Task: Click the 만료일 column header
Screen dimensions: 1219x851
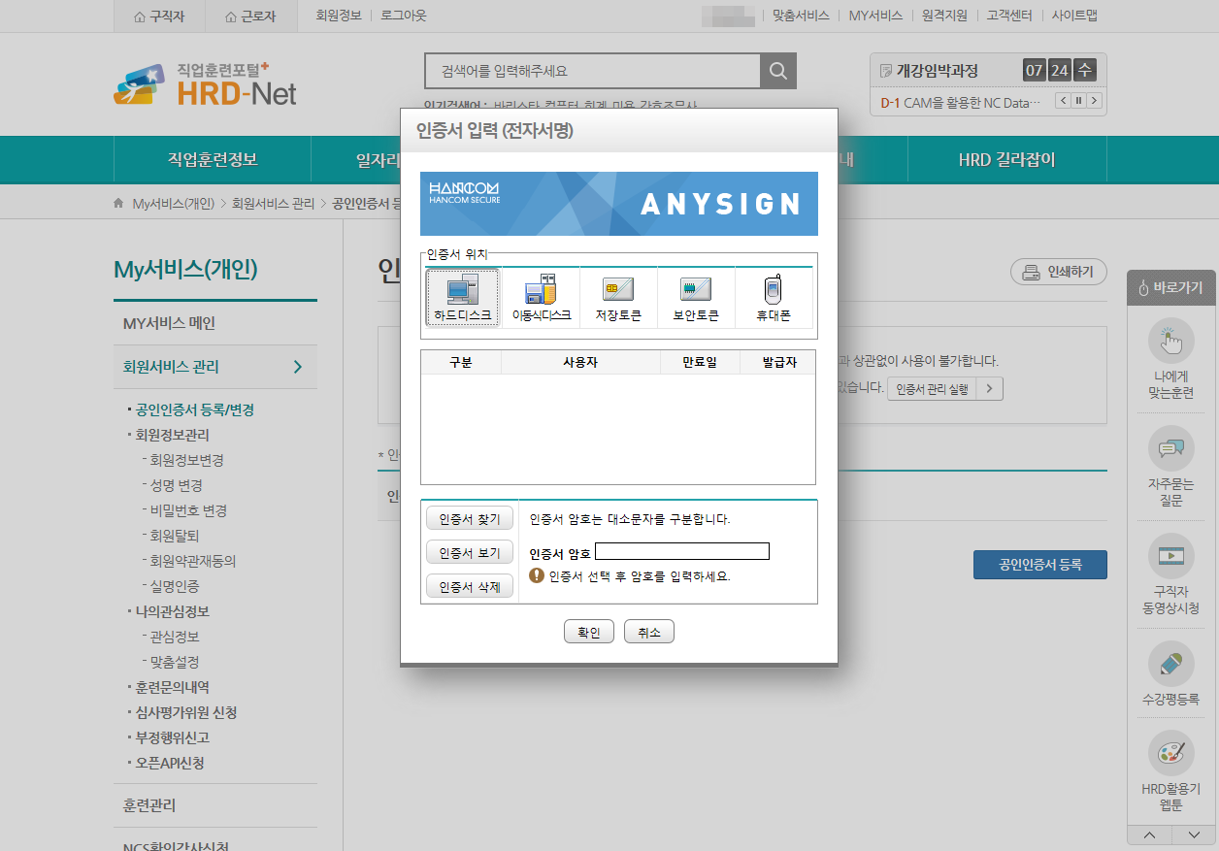Action: pyautogui.click(x=699, y=362)
